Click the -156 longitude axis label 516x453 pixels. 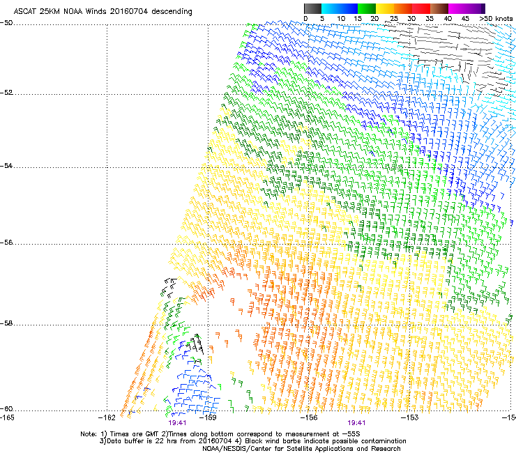(309, 417)
